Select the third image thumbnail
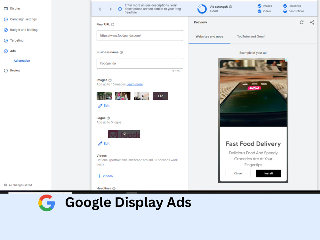 [141, 96]
